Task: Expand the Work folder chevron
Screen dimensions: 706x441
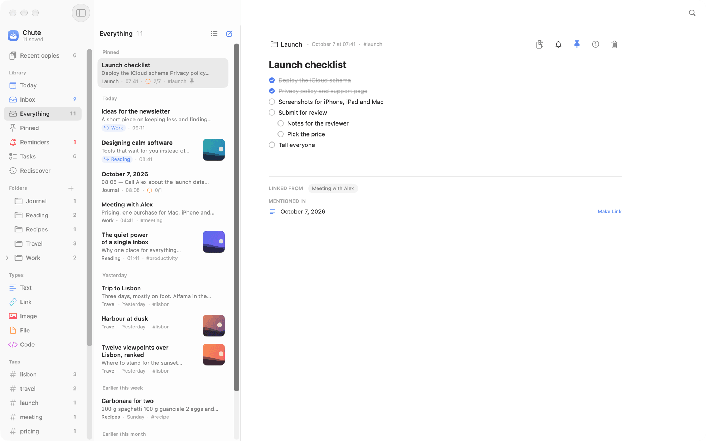Action: click(x=7, y=258)
